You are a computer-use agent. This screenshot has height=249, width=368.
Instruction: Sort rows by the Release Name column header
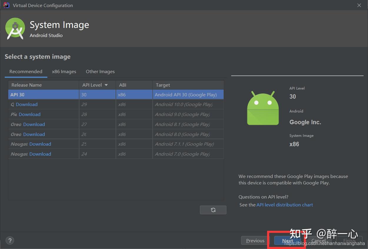point(26,85)
